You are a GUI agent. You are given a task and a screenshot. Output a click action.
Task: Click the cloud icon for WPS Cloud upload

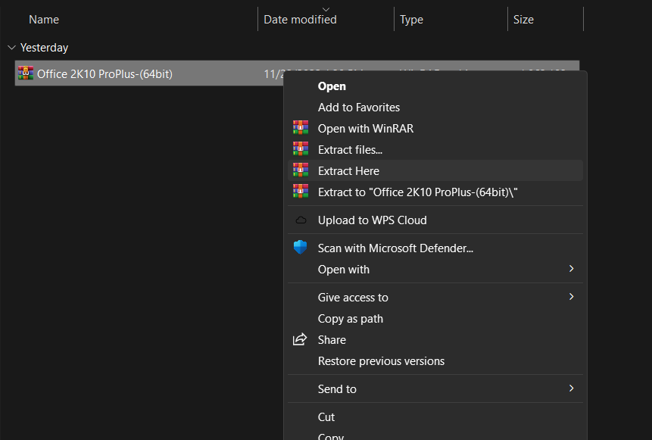pyautogui.click(x=301, y=220)
